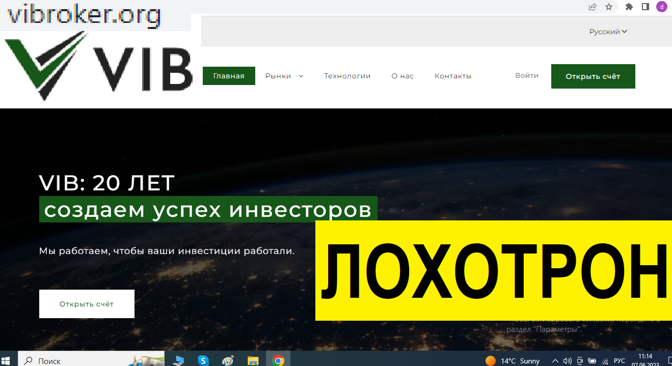The image size is (672, 366).
Task: Open the volume speaker control
Action: pos(568,360)
